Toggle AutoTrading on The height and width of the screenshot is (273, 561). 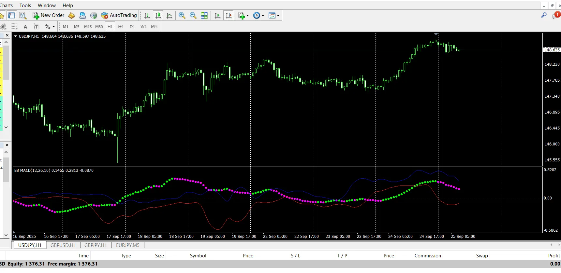119,15
